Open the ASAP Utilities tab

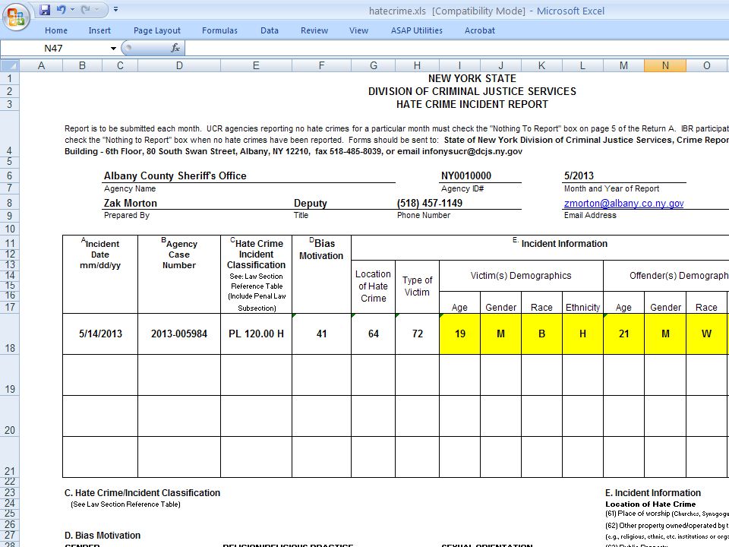point(417,30)
